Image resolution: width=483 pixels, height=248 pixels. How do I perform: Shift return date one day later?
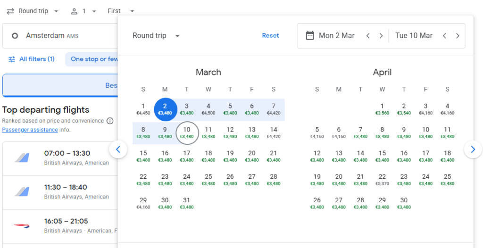[x=458, y=36]
